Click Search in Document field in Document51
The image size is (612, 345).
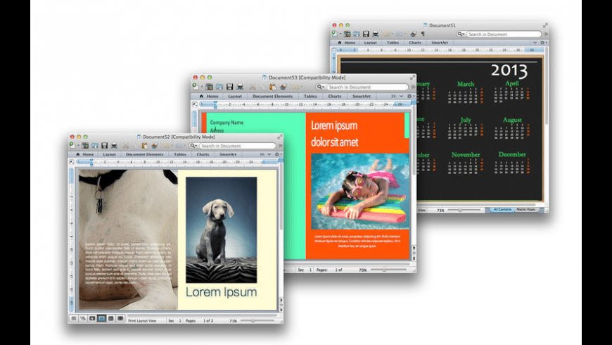click(503, 34)
